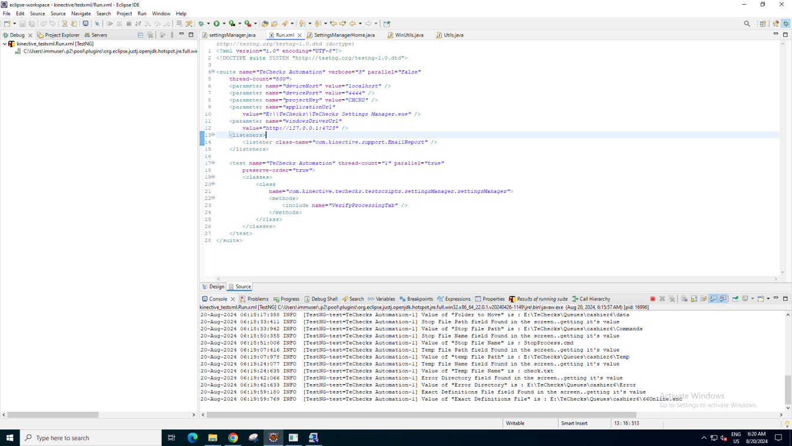Collapse the suite element at line 4
The image size is (792, 446).
[213, 72]
